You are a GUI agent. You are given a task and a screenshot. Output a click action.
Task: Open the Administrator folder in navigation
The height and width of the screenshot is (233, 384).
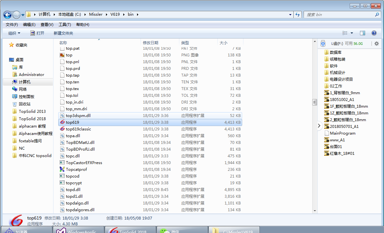[28, 74]
